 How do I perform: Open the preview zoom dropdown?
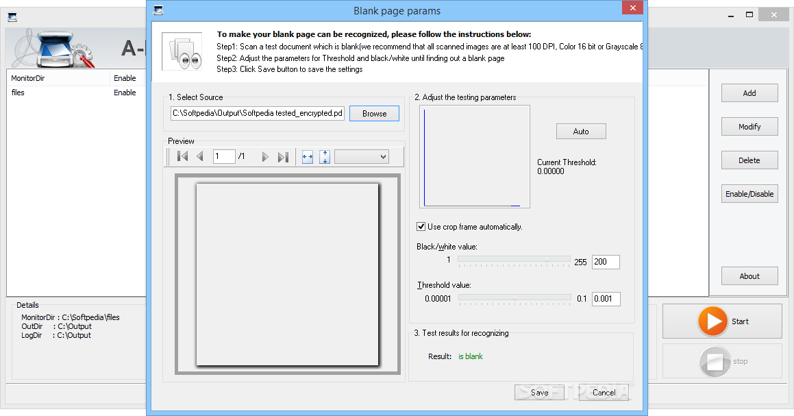[362, 156]
